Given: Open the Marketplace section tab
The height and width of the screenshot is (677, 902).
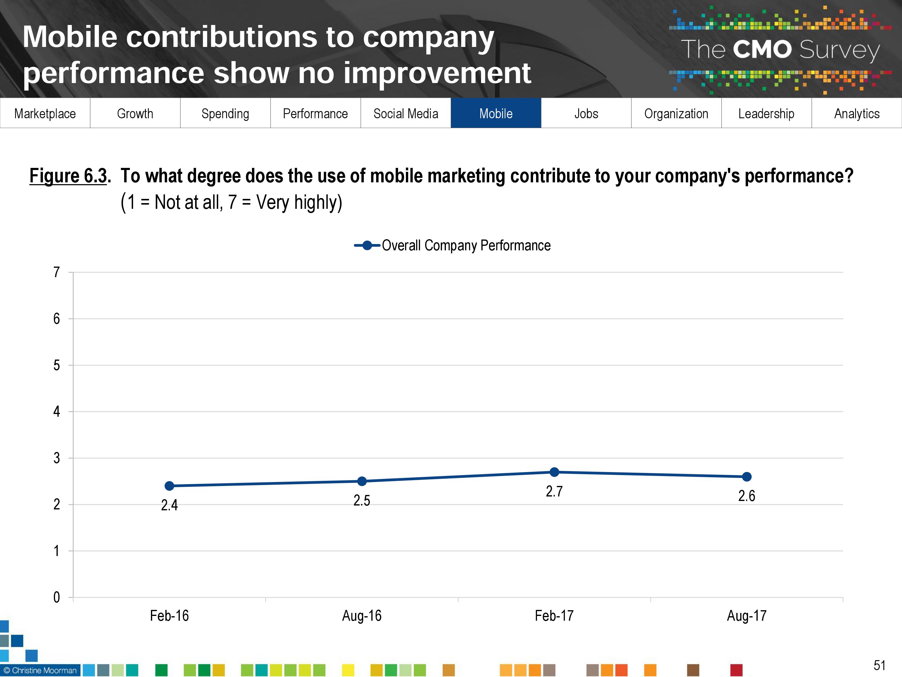Looking at the screenshot, I should tap(45, 113).
